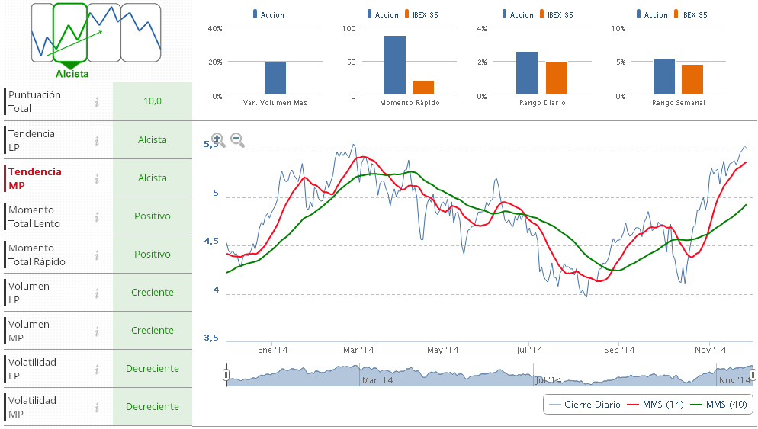Toggle MMS (40) legend entry
758x429 pixels.
(718, 405)
